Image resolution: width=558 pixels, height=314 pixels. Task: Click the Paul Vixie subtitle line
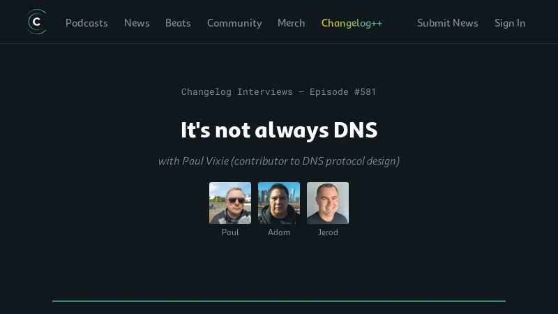click(279, 161)
